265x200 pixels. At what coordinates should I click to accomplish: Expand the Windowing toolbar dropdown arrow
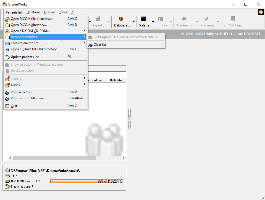point(197,22)
